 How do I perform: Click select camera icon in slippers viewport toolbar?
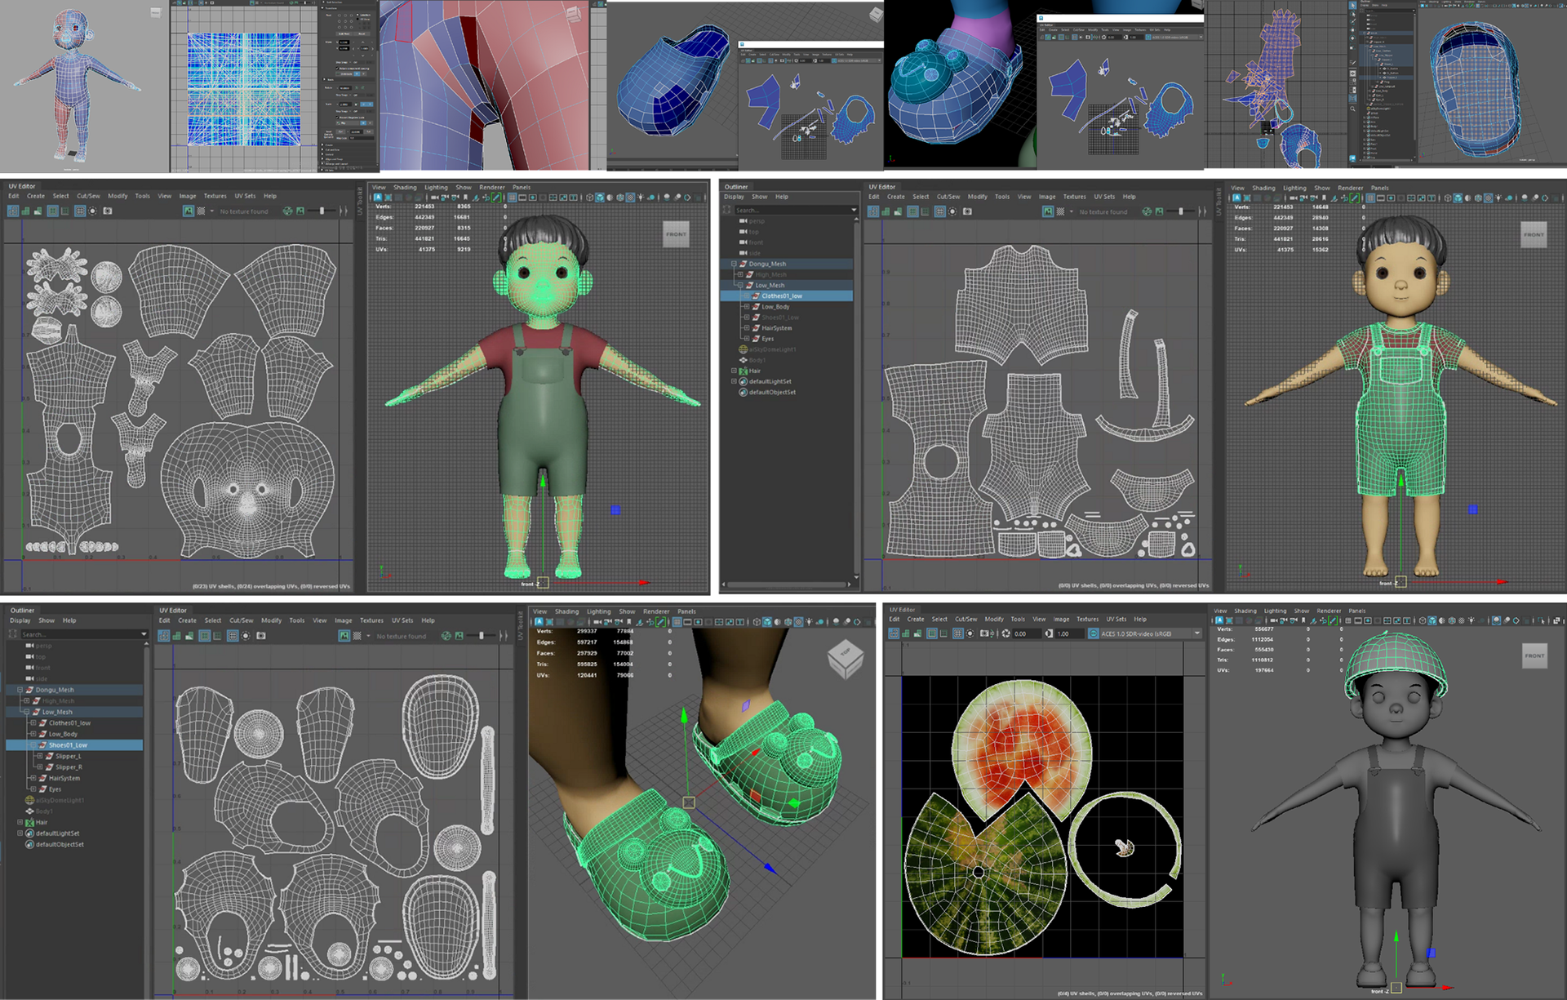pyautogui.click(x=597, y=622)
